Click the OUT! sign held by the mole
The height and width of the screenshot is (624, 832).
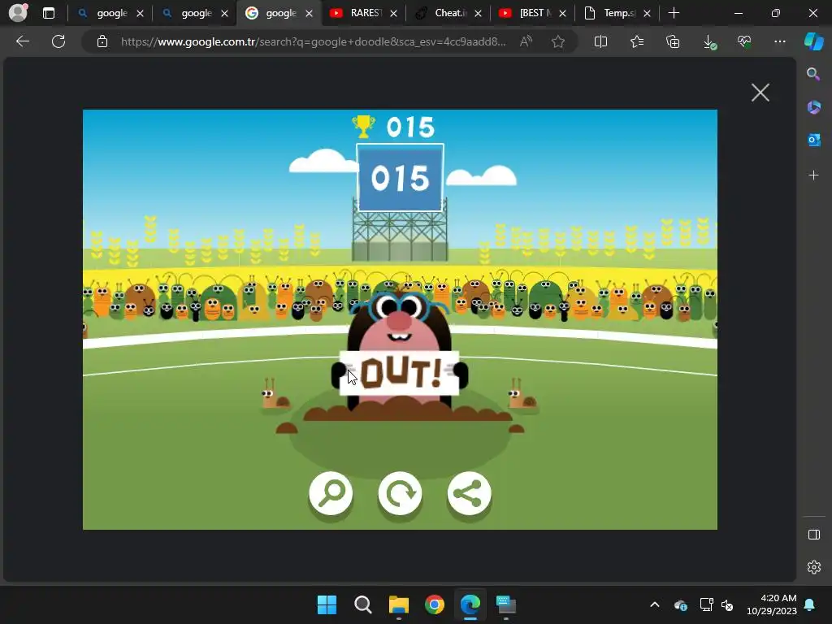(x=399, y=373)
